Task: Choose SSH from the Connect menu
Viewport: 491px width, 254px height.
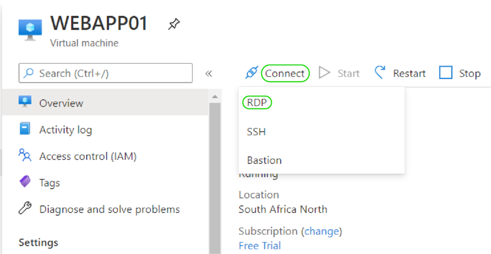Action: pos(256,132)
